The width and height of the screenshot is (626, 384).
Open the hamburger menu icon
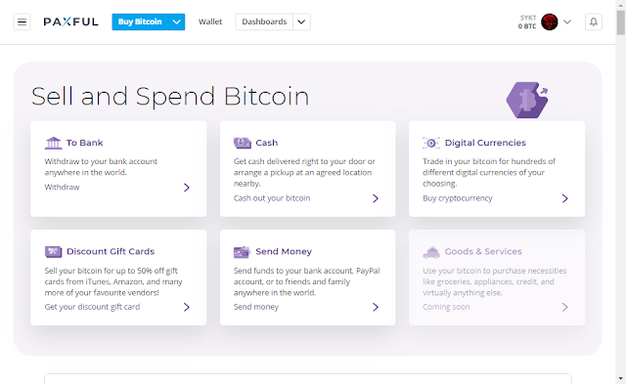(x=22, y=21)
